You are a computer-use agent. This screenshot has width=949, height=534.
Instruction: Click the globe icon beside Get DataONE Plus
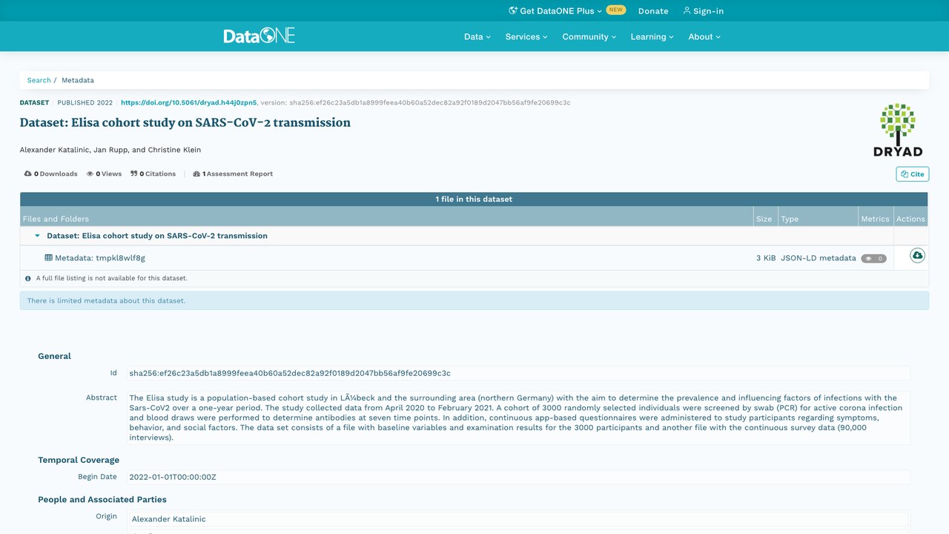pos(513,10)
